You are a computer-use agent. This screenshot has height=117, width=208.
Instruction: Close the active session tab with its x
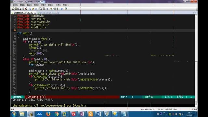(x=35, y=13)
